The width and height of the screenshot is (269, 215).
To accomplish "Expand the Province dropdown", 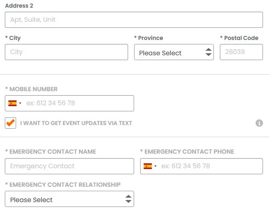I will (x=174, y=52).
